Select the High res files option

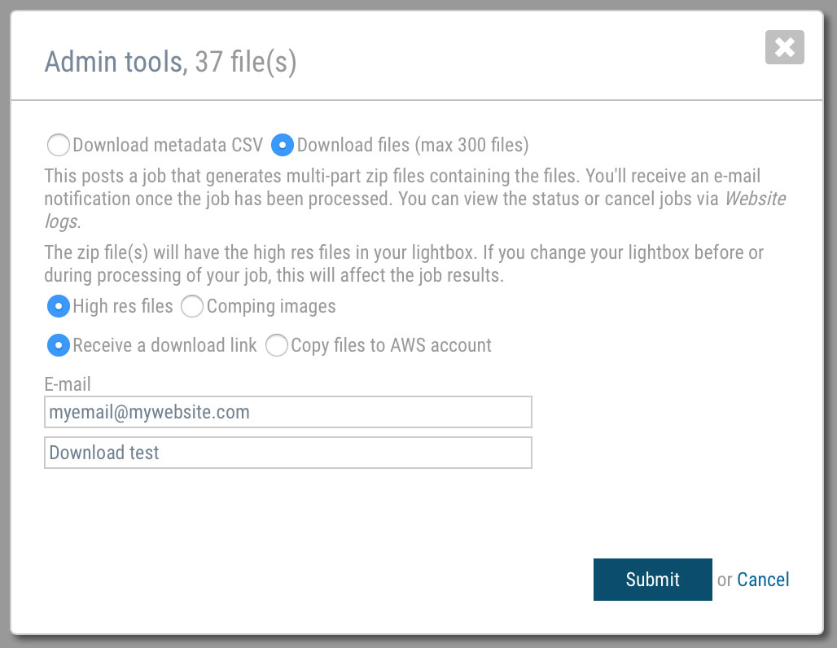pos(59,307)
